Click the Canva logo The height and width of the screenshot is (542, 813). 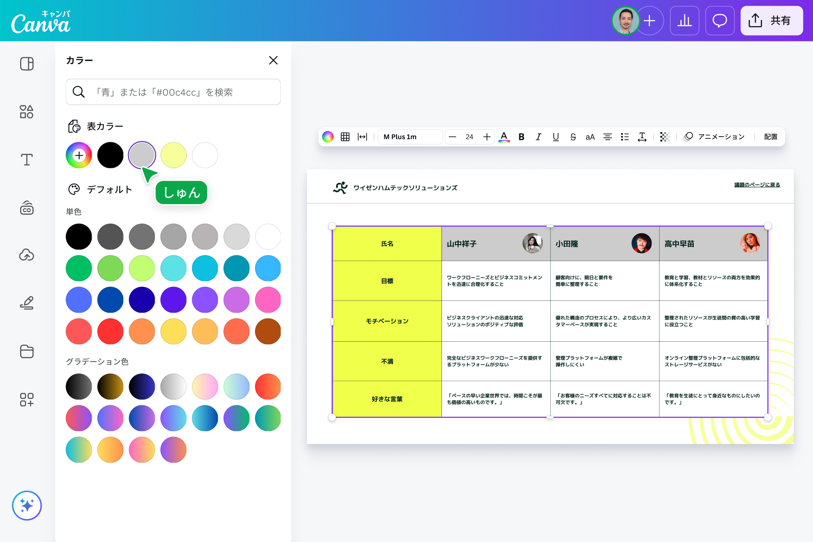[x=41, y=22]
